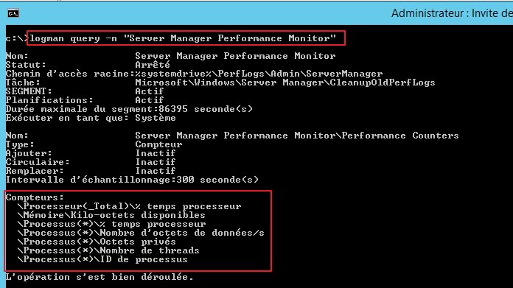The height and width of the screenshot is (288, 513).
Task: Click the 'Circulaire: Inactif' line
Action: pyautogui.click(x=91, y=162)
